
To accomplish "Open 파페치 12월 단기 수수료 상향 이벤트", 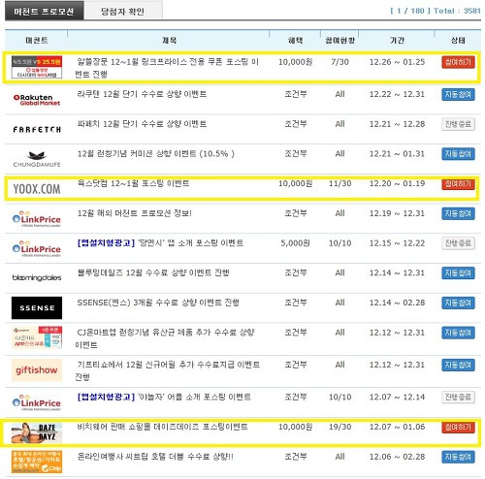I will (x=142, y=124).
